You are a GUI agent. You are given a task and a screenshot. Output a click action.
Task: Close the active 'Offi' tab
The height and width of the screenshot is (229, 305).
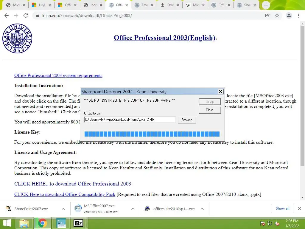(127, 5)
